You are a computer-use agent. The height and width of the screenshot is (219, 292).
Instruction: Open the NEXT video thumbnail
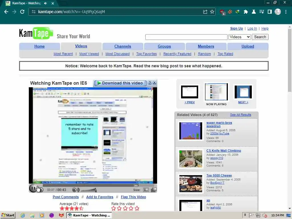243,92
